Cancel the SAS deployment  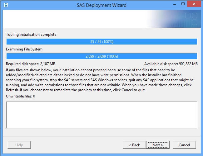pyautogui.click(x=184, y=145)
